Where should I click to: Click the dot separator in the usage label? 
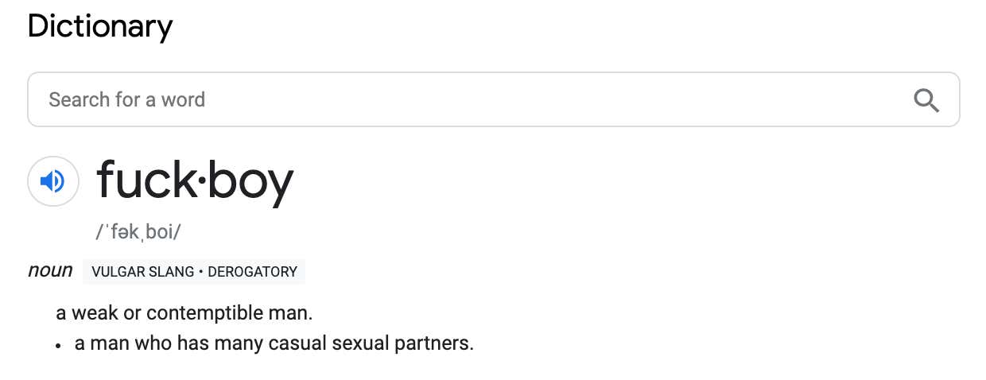pyautogui.click(x=201, y=272)
